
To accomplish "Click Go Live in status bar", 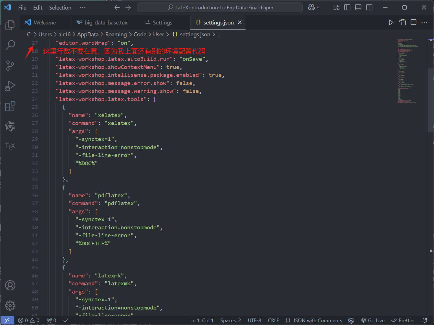I will pyautogui.click(x=373, y=320).
